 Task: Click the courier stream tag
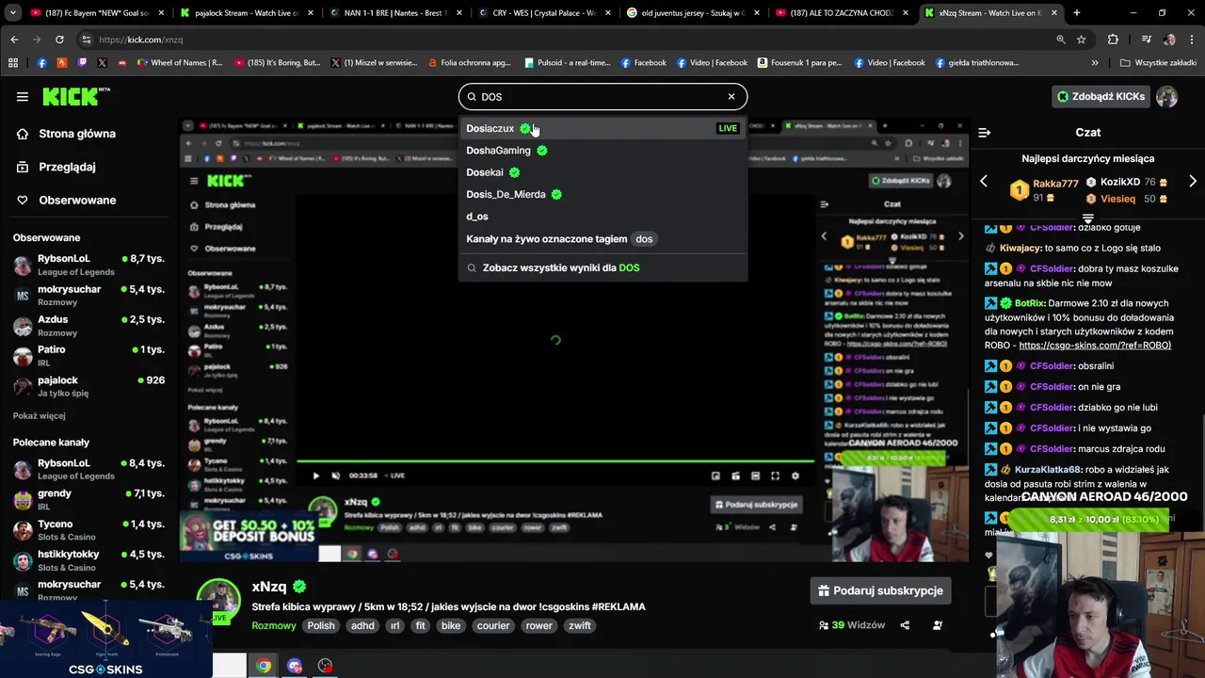[493, 625]
